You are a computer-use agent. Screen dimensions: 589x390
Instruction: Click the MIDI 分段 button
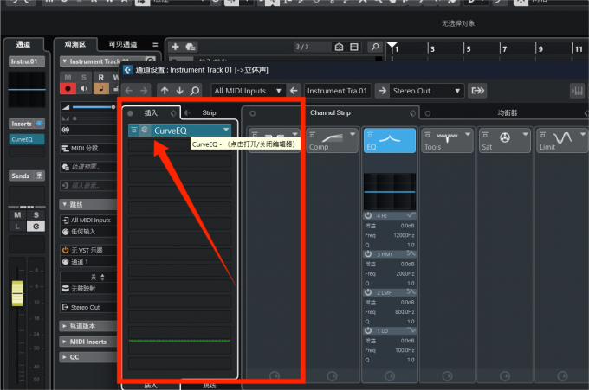88,148
